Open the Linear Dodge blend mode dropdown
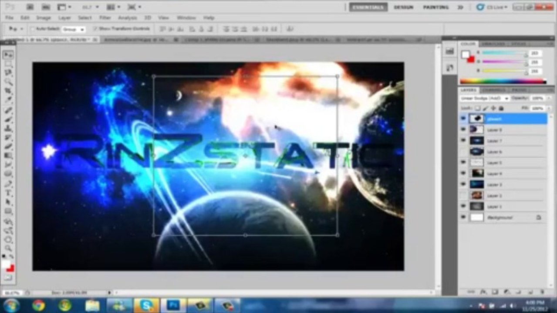This screenshot has height=313, width=557. tap(485, 99)
